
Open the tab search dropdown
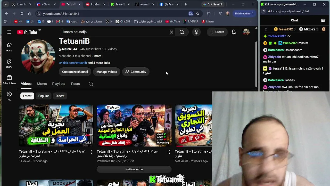[x=6, y=4]
